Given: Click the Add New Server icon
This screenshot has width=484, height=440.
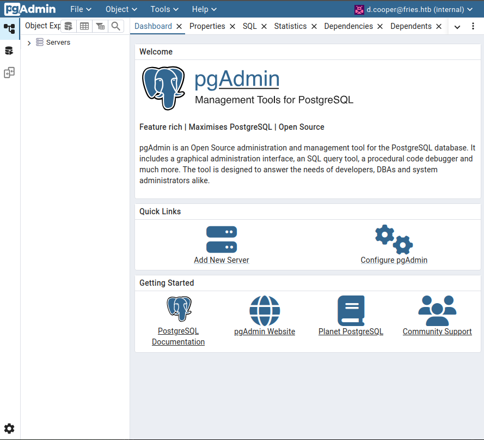Looking at the screenshot, I should pyautogui.click(x=222, y=239).
